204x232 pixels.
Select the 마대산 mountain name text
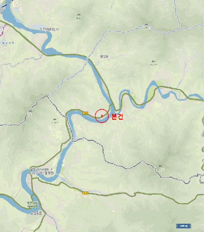tap(160, 169)
